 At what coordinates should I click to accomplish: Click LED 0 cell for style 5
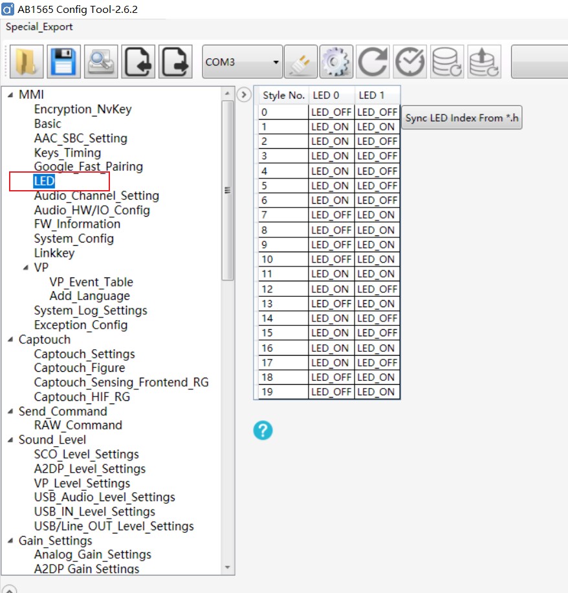(331, 186)
